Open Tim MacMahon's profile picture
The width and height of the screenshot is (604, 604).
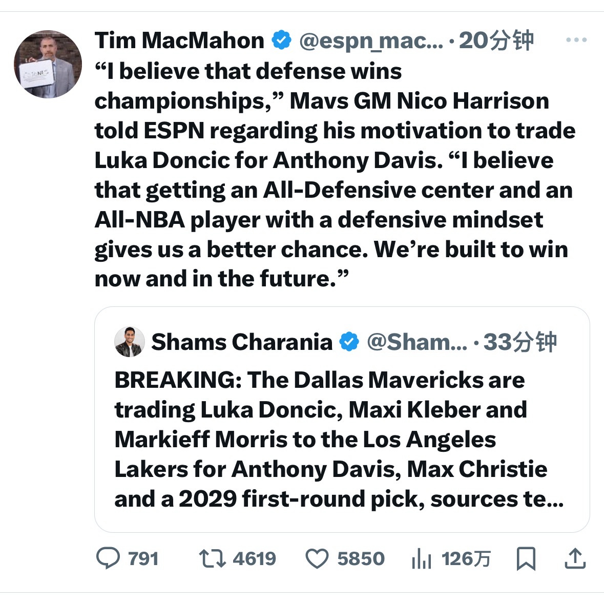point(48,63)
